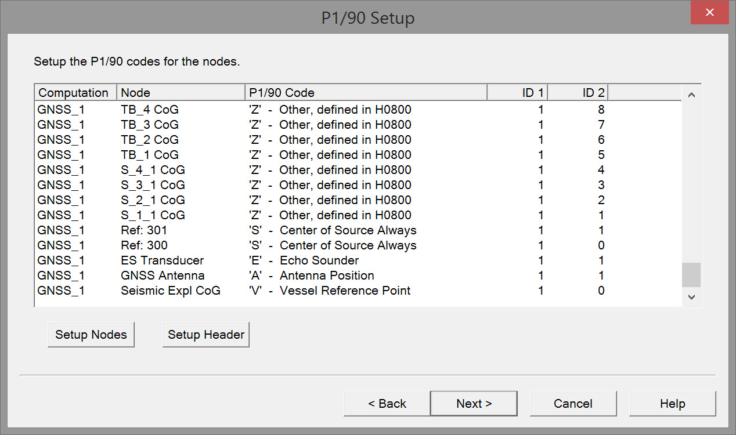Click the P1/90 Code column header

tap(366, 93)
